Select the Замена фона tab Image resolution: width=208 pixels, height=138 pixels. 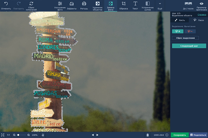pos(110,6)
